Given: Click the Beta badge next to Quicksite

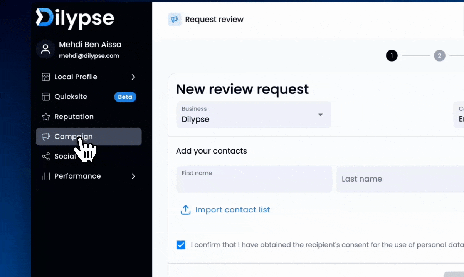Looking at the screenshot, I should click(x=125, y=97).
